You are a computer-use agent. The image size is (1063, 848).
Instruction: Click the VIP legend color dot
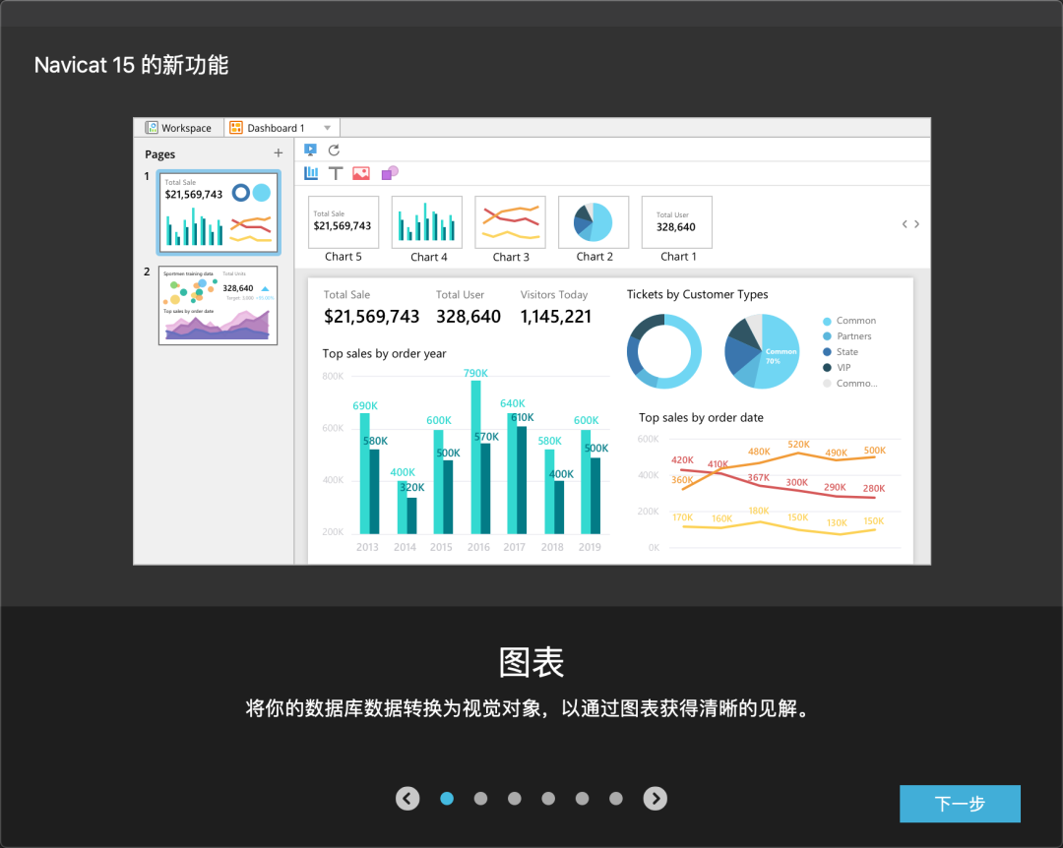point(827,367)
